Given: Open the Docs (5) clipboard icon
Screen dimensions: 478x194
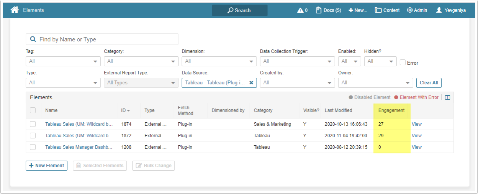Looking at the screenshot, I should click(318, 10).
